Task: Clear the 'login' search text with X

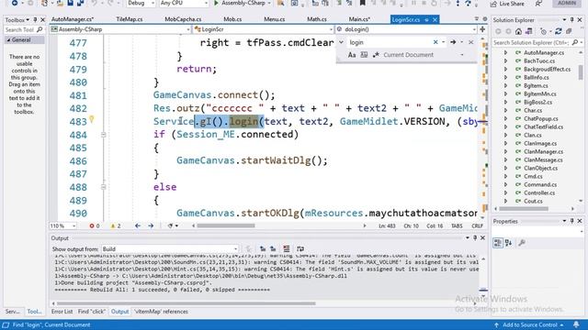Action: [x=435, y=42]
